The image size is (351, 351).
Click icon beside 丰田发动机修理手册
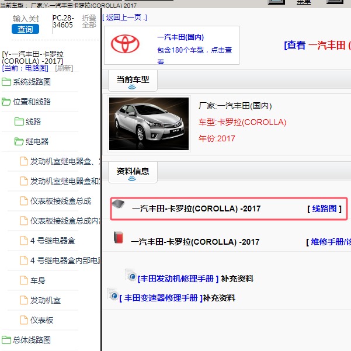pos(131,275)
